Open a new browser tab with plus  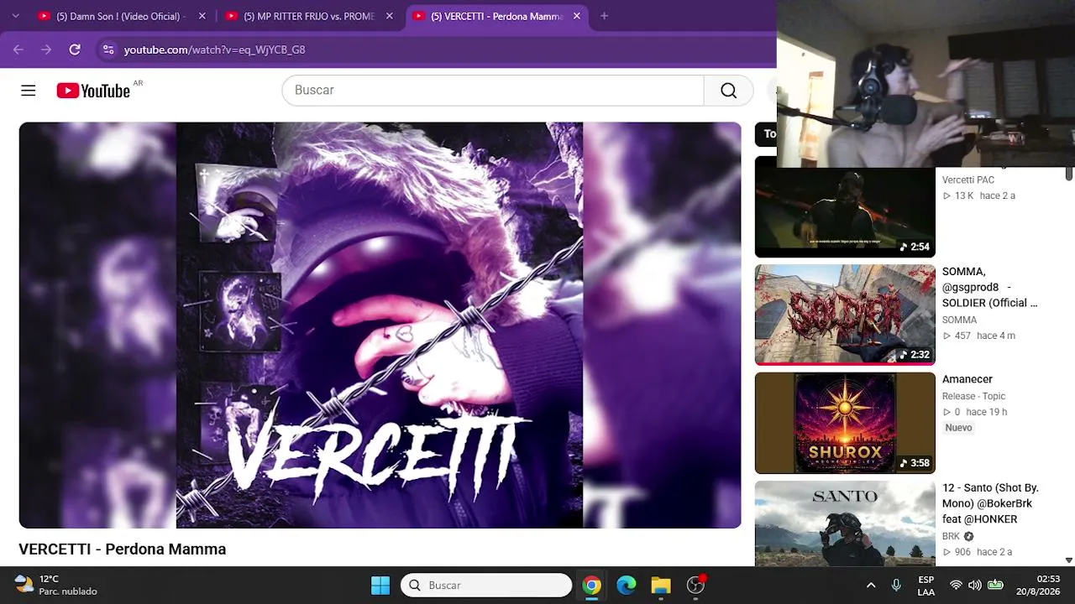pyautogui.click(x=604, y=16)
